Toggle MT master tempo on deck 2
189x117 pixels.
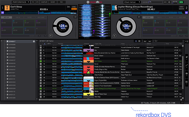pyautogui.click(x=139, y=17)
